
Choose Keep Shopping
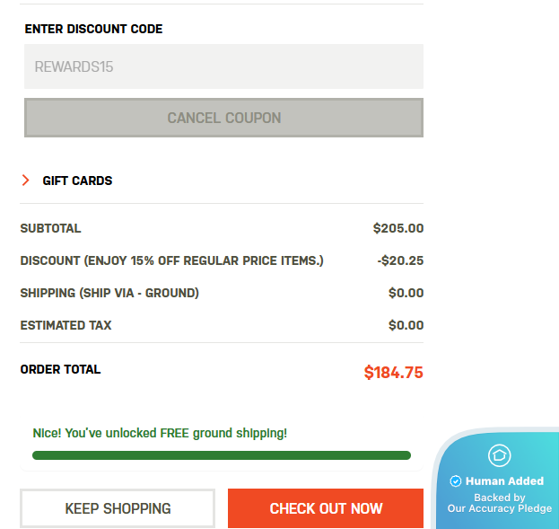pyautogui.click(x=118, y=508)
